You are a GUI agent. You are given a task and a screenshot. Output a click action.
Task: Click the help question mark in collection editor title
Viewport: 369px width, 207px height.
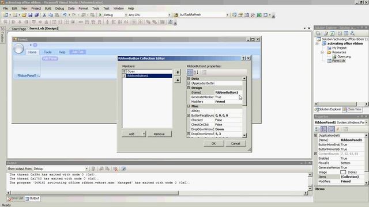point(243,58)
